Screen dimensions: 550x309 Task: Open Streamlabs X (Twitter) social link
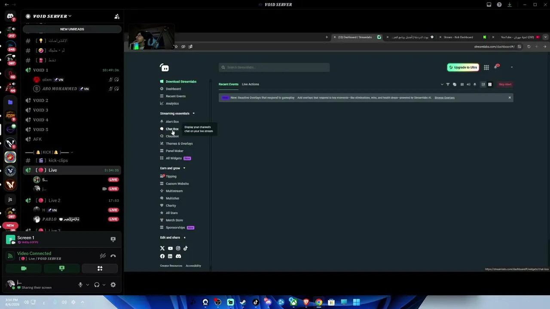click(162, 248)
